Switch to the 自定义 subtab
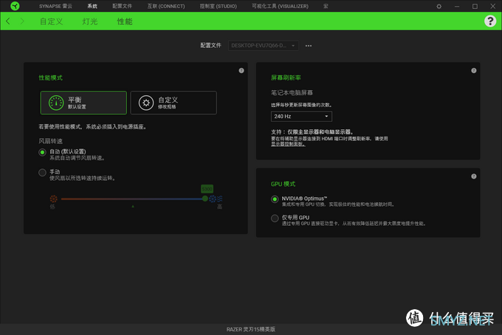502x335 pixels. point(51,21)
